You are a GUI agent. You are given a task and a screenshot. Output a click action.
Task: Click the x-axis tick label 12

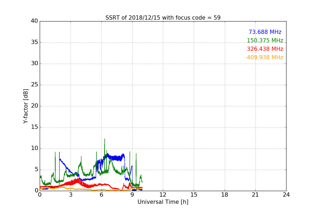click(163, 195)
